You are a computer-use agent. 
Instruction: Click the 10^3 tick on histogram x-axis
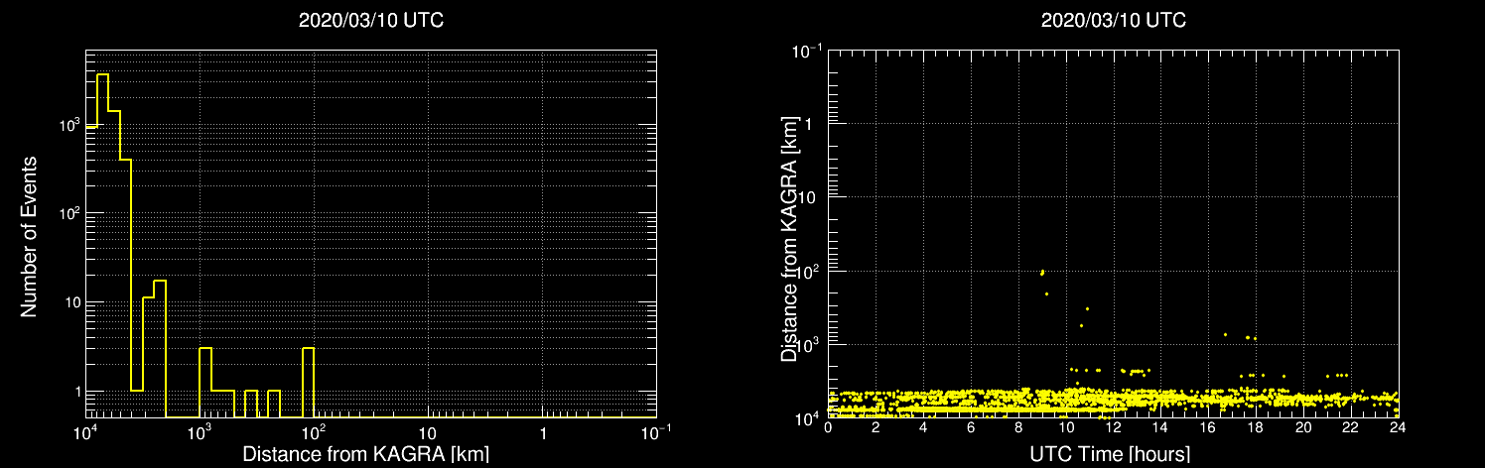(x=200, y=431)
